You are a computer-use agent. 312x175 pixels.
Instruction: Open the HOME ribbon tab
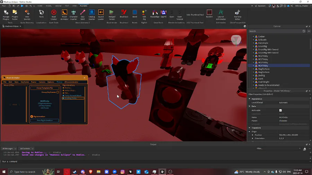(40, 6)
